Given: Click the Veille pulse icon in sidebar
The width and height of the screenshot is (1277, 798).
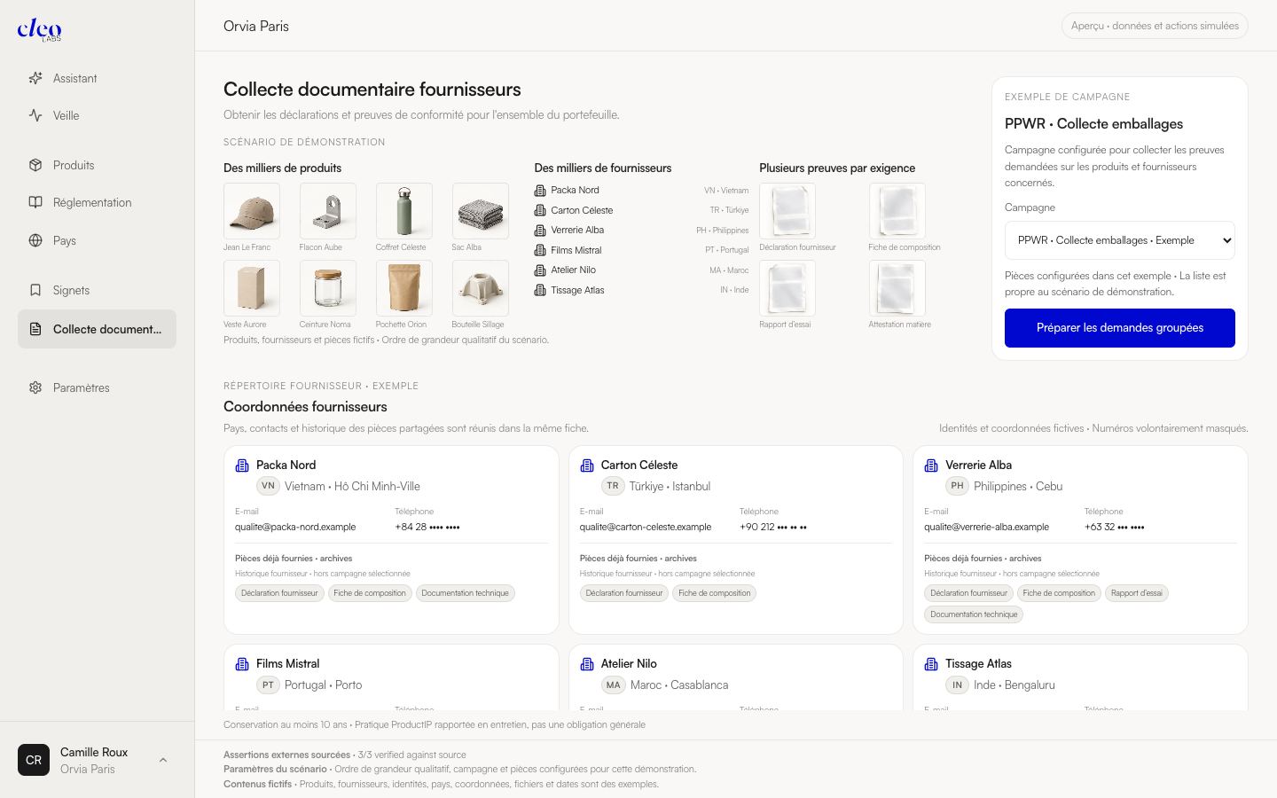Looking at the screenshot, I should (x=35, y=115).
